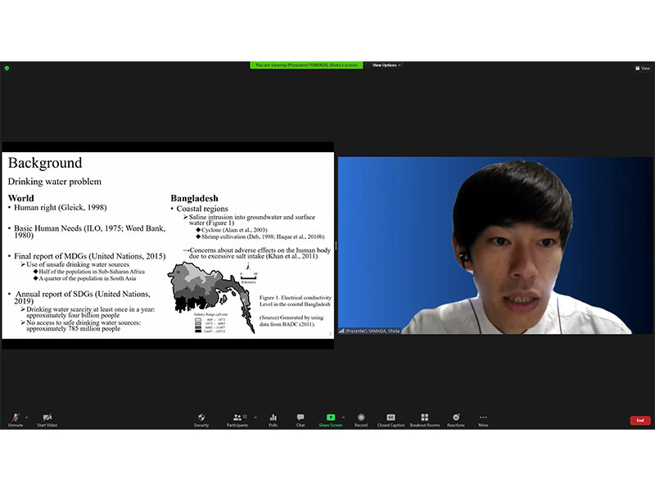Expand audio options arrow beside Unmute

[x=26, y=416]
